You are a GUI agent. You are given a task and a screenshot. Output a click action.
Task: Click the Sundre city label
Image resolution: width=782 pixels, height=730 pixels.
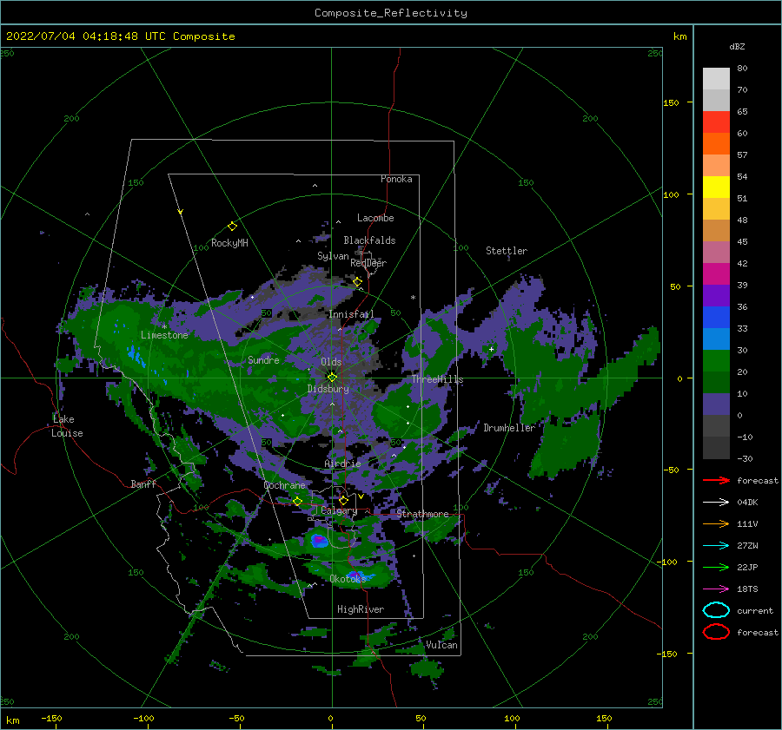click(263, 359)
